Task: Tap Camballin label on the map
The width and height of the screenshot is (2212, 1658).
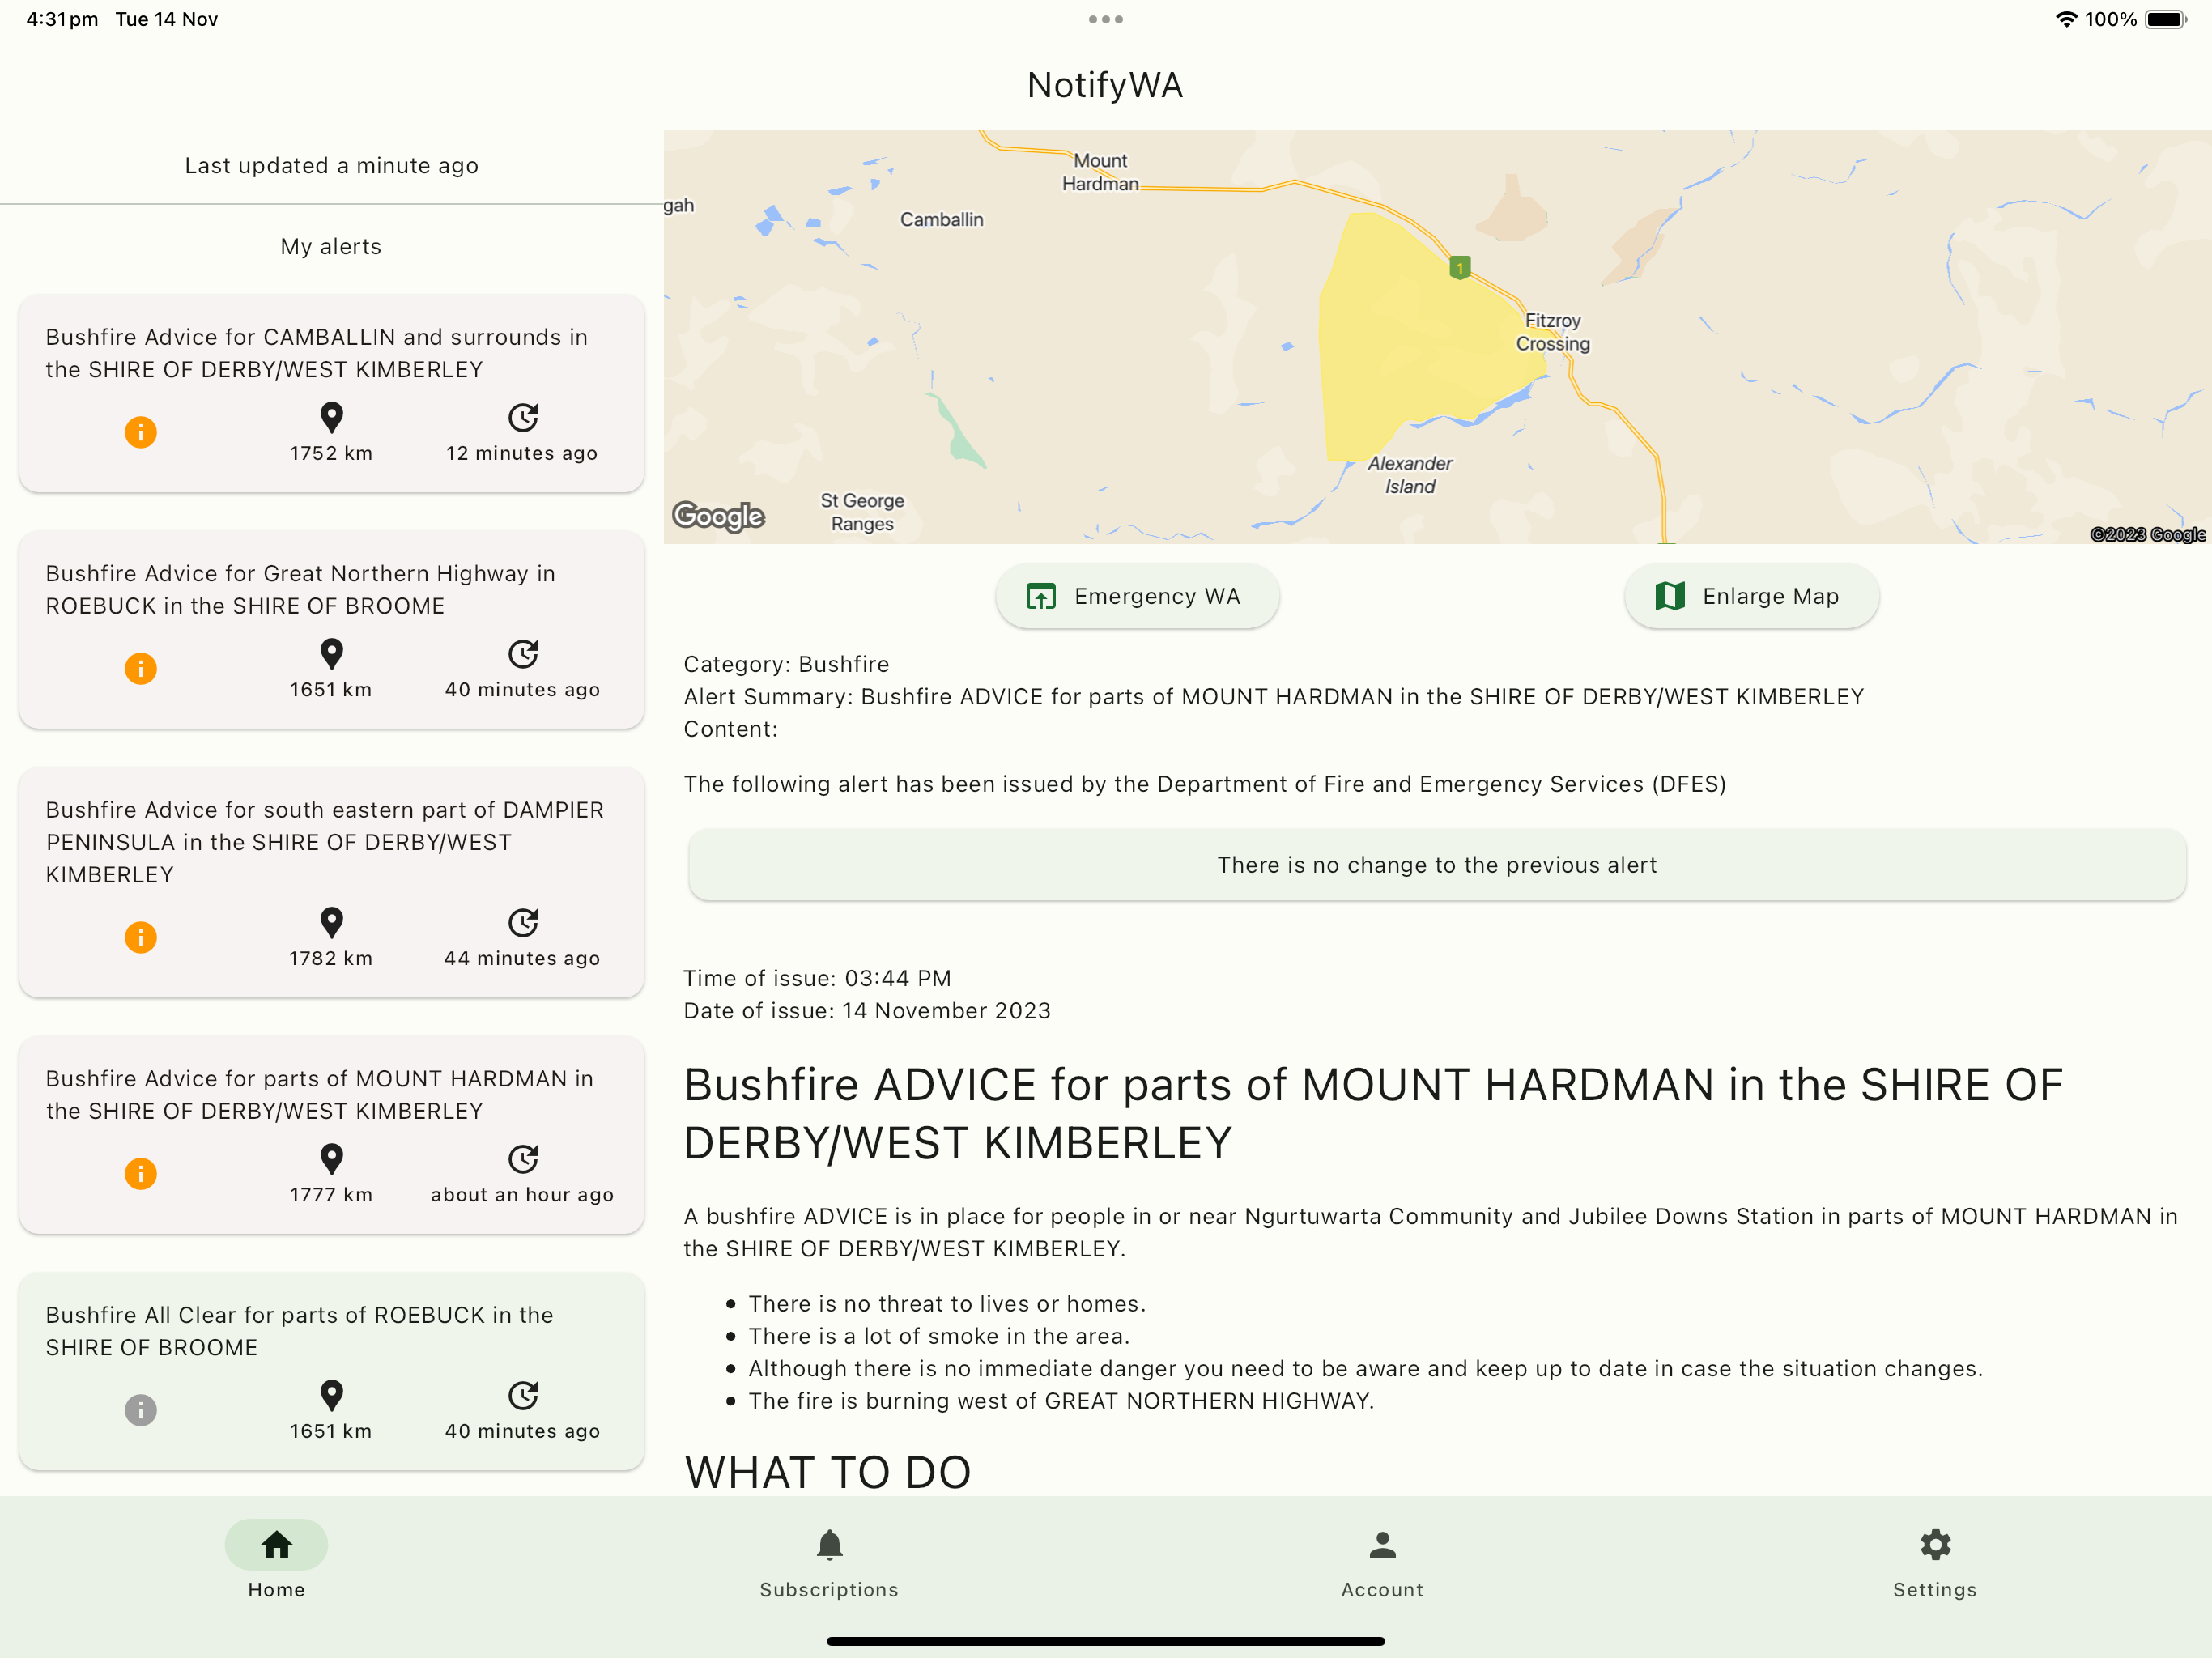Action: click(941, 219)
